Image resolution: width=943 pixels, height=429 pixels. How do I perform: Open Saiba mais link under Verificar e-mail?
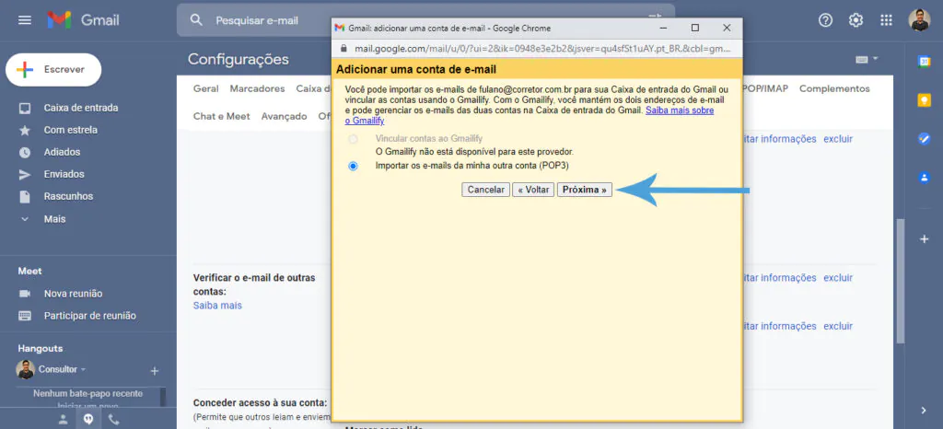coord(217,306)
